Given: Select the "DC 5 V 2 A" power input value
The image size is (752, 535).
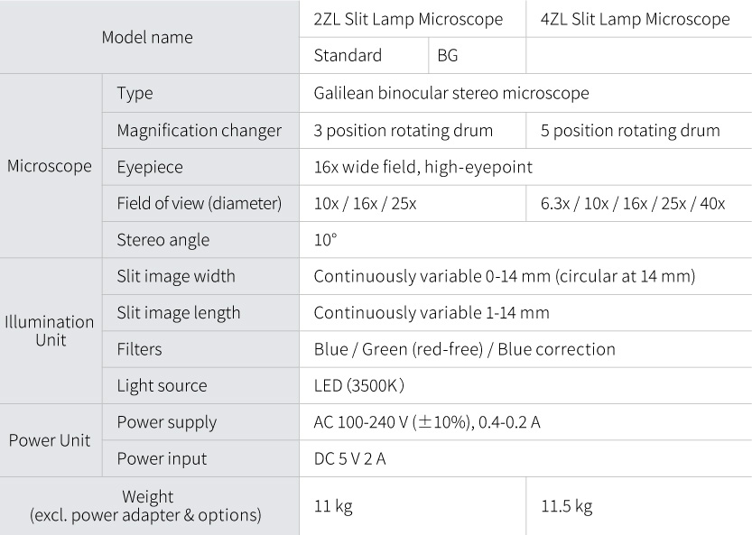Looking at the screenshot, I should [349, 459].
